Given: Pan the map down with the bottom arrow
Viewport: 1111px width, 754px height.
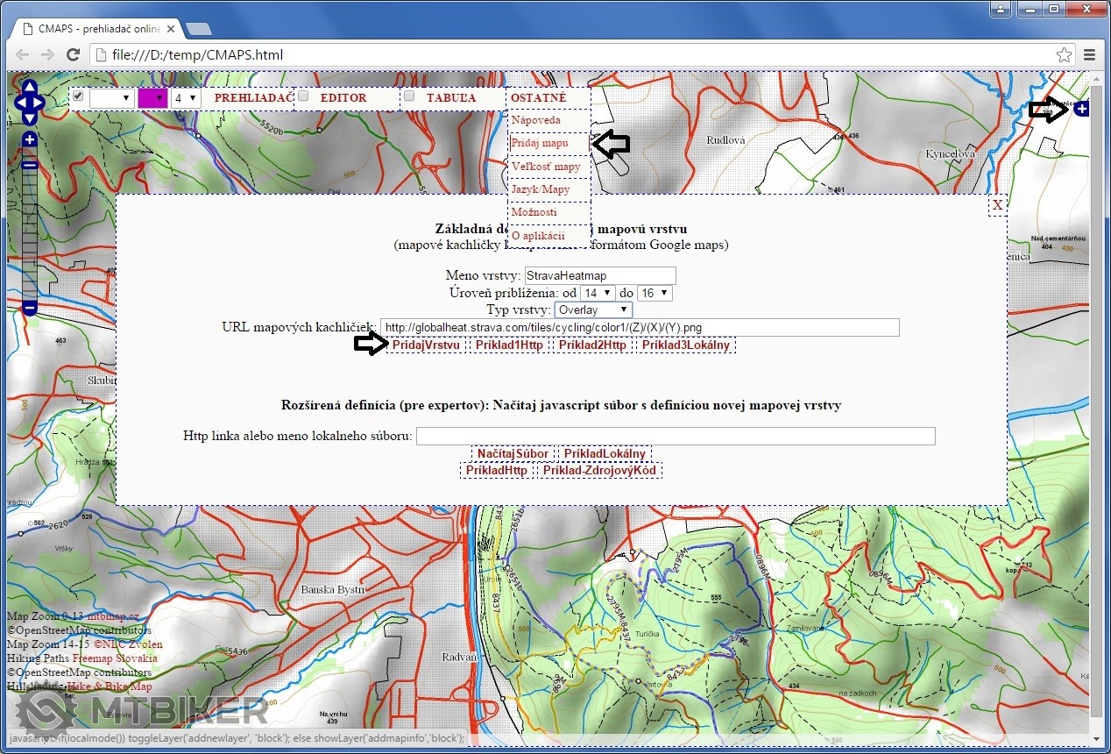Looking at the screenshot, I should pyautogui.click(x=29, y=118).
